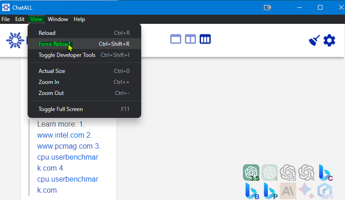Click the broom clear-chat icon
Screen dimensions: 345x200
tap(314, 40)
